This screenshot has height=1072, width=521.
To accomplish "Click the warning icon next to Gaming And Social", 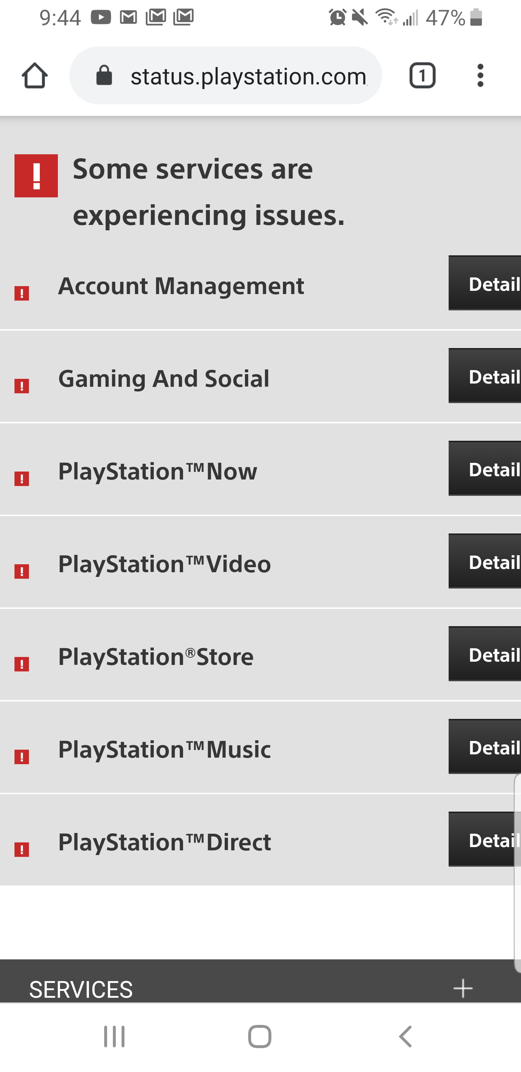I will coord(22,386).
